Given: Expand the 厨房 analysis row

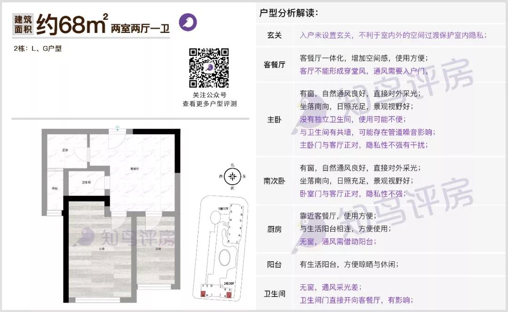Looking at the screenshot, I should coord(274,230).
